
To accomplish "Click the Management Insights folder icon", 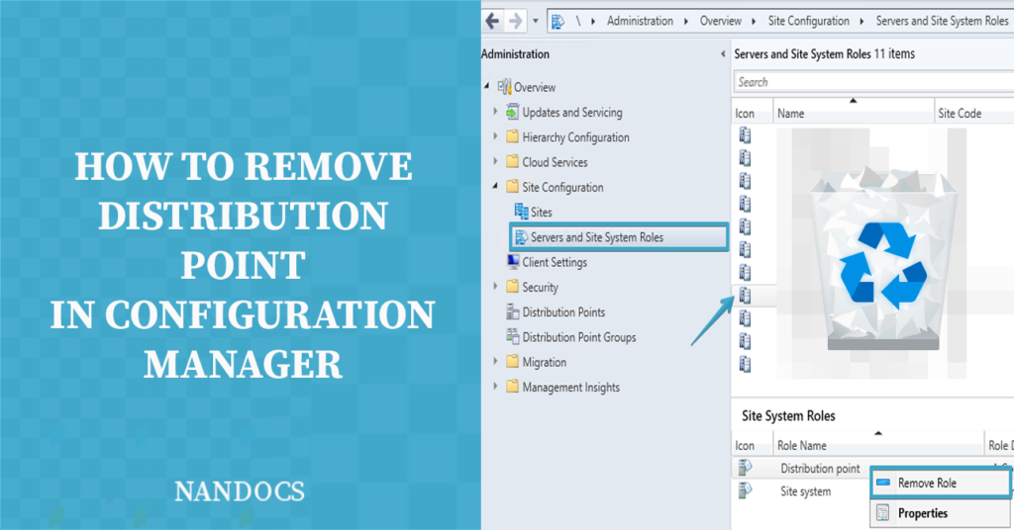I will pyautogui.click(x=512, y=387).
